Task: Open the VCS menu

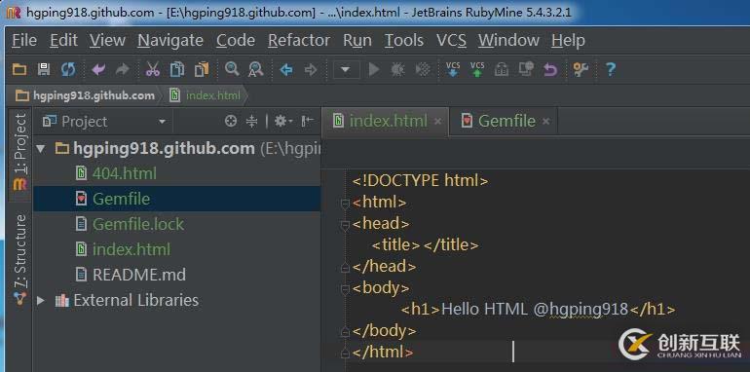Action: click(451, 40)
